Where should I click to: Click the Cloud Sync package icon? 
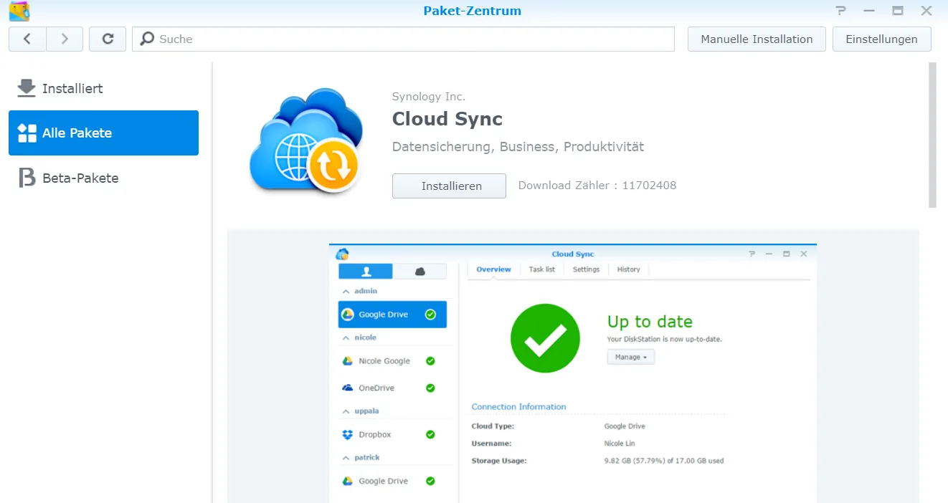pos(305,143)
